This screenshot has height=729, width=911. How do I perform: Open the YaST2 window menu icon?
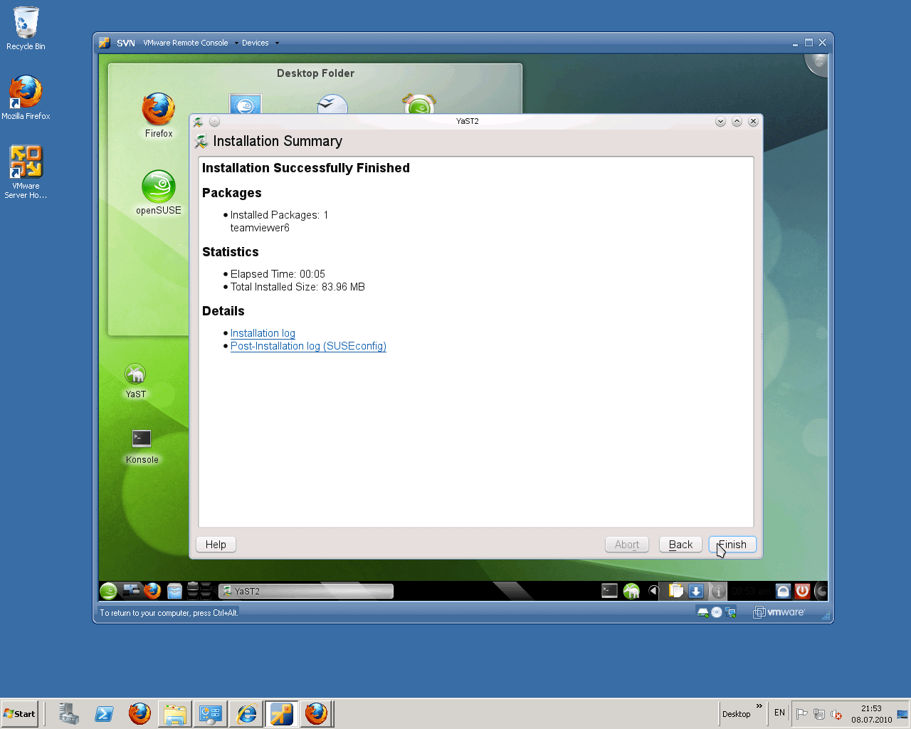(x=198, y=122)
